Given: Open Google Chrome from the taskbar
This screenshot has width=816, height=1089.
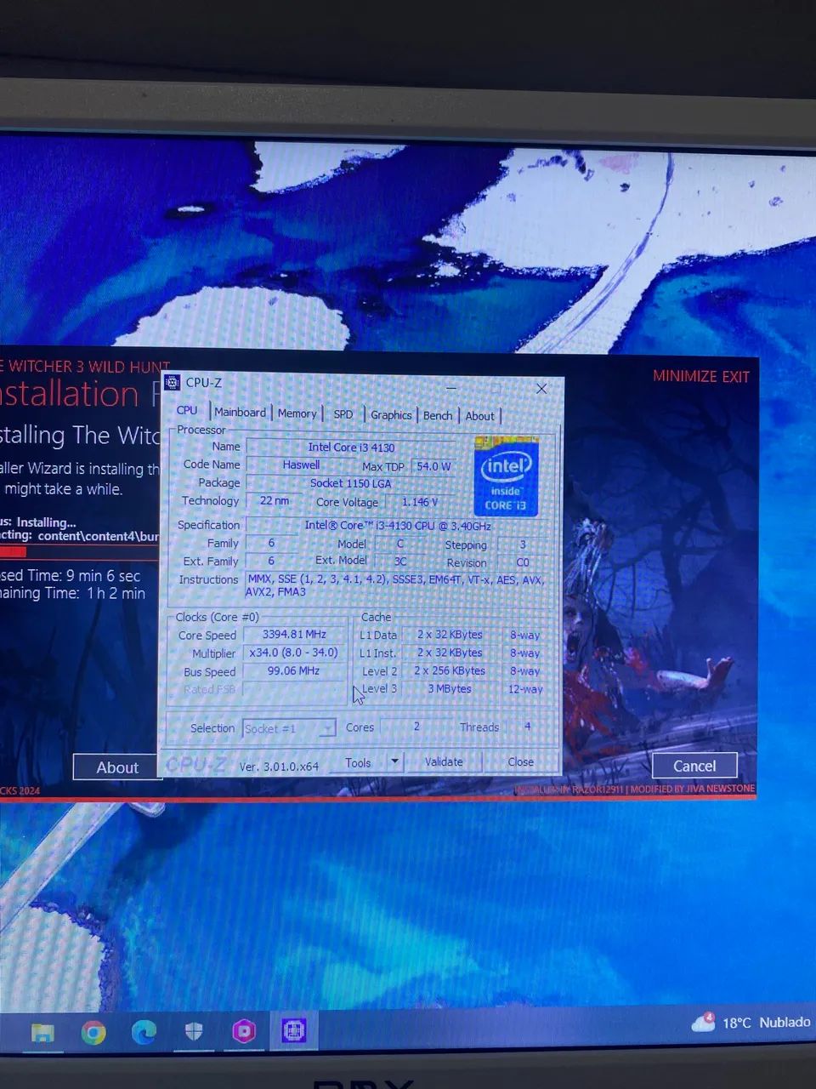Looking at the screenshot, I should tap(93, 1032).
